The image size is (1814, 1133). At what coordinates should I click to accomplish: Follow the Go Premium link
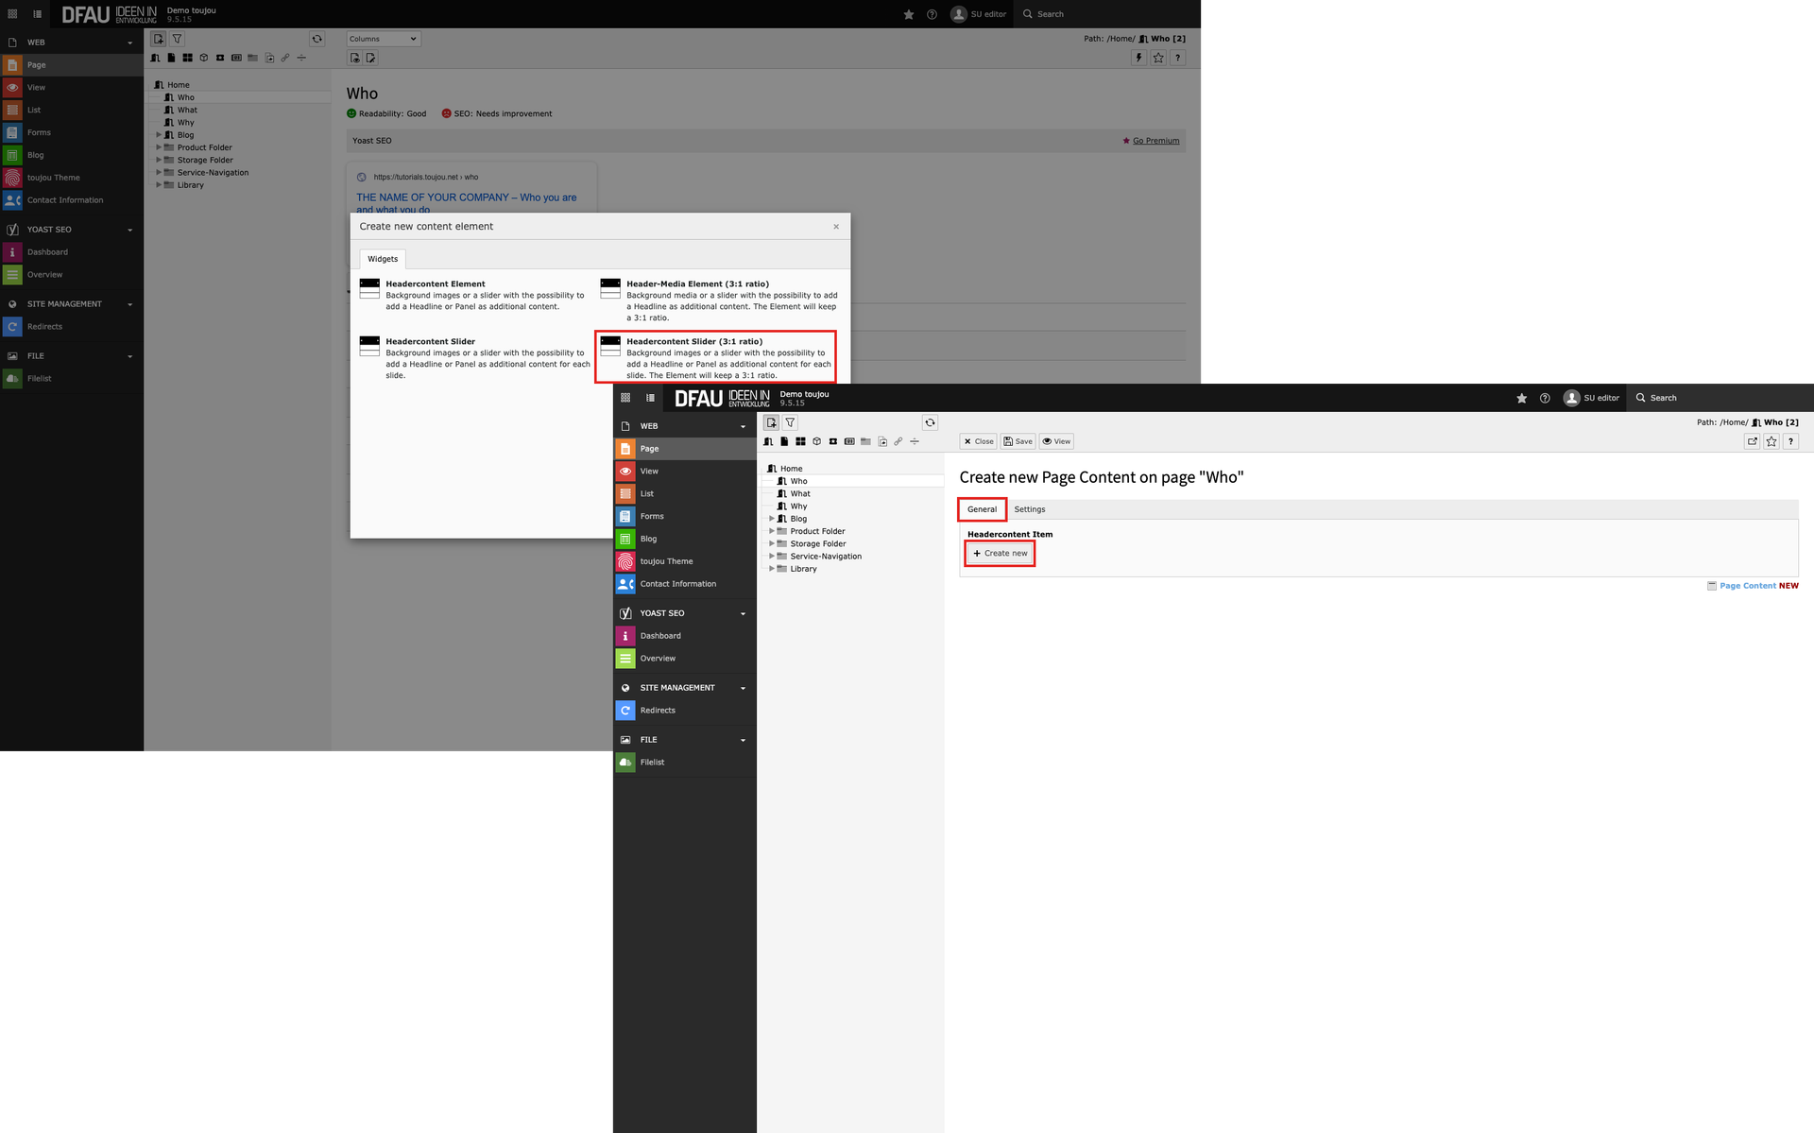pyautogui.click(x=1155, y=141)
